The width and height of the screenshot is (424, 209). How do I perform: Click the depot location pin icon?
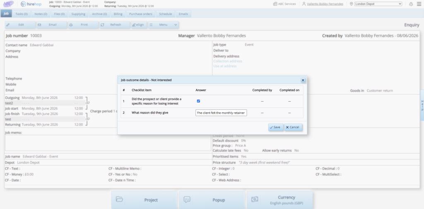[x=352, y=4]
